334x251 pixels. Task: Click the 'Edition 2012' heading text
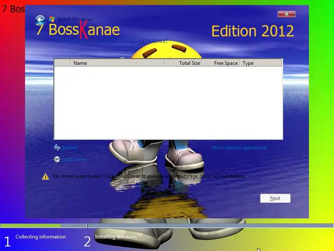click(x=253, y=31)
